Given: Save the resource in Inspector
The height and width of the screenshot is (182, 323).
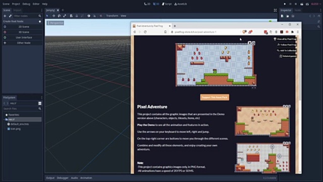Looking at the screenshot, I should tap(293, 16).
